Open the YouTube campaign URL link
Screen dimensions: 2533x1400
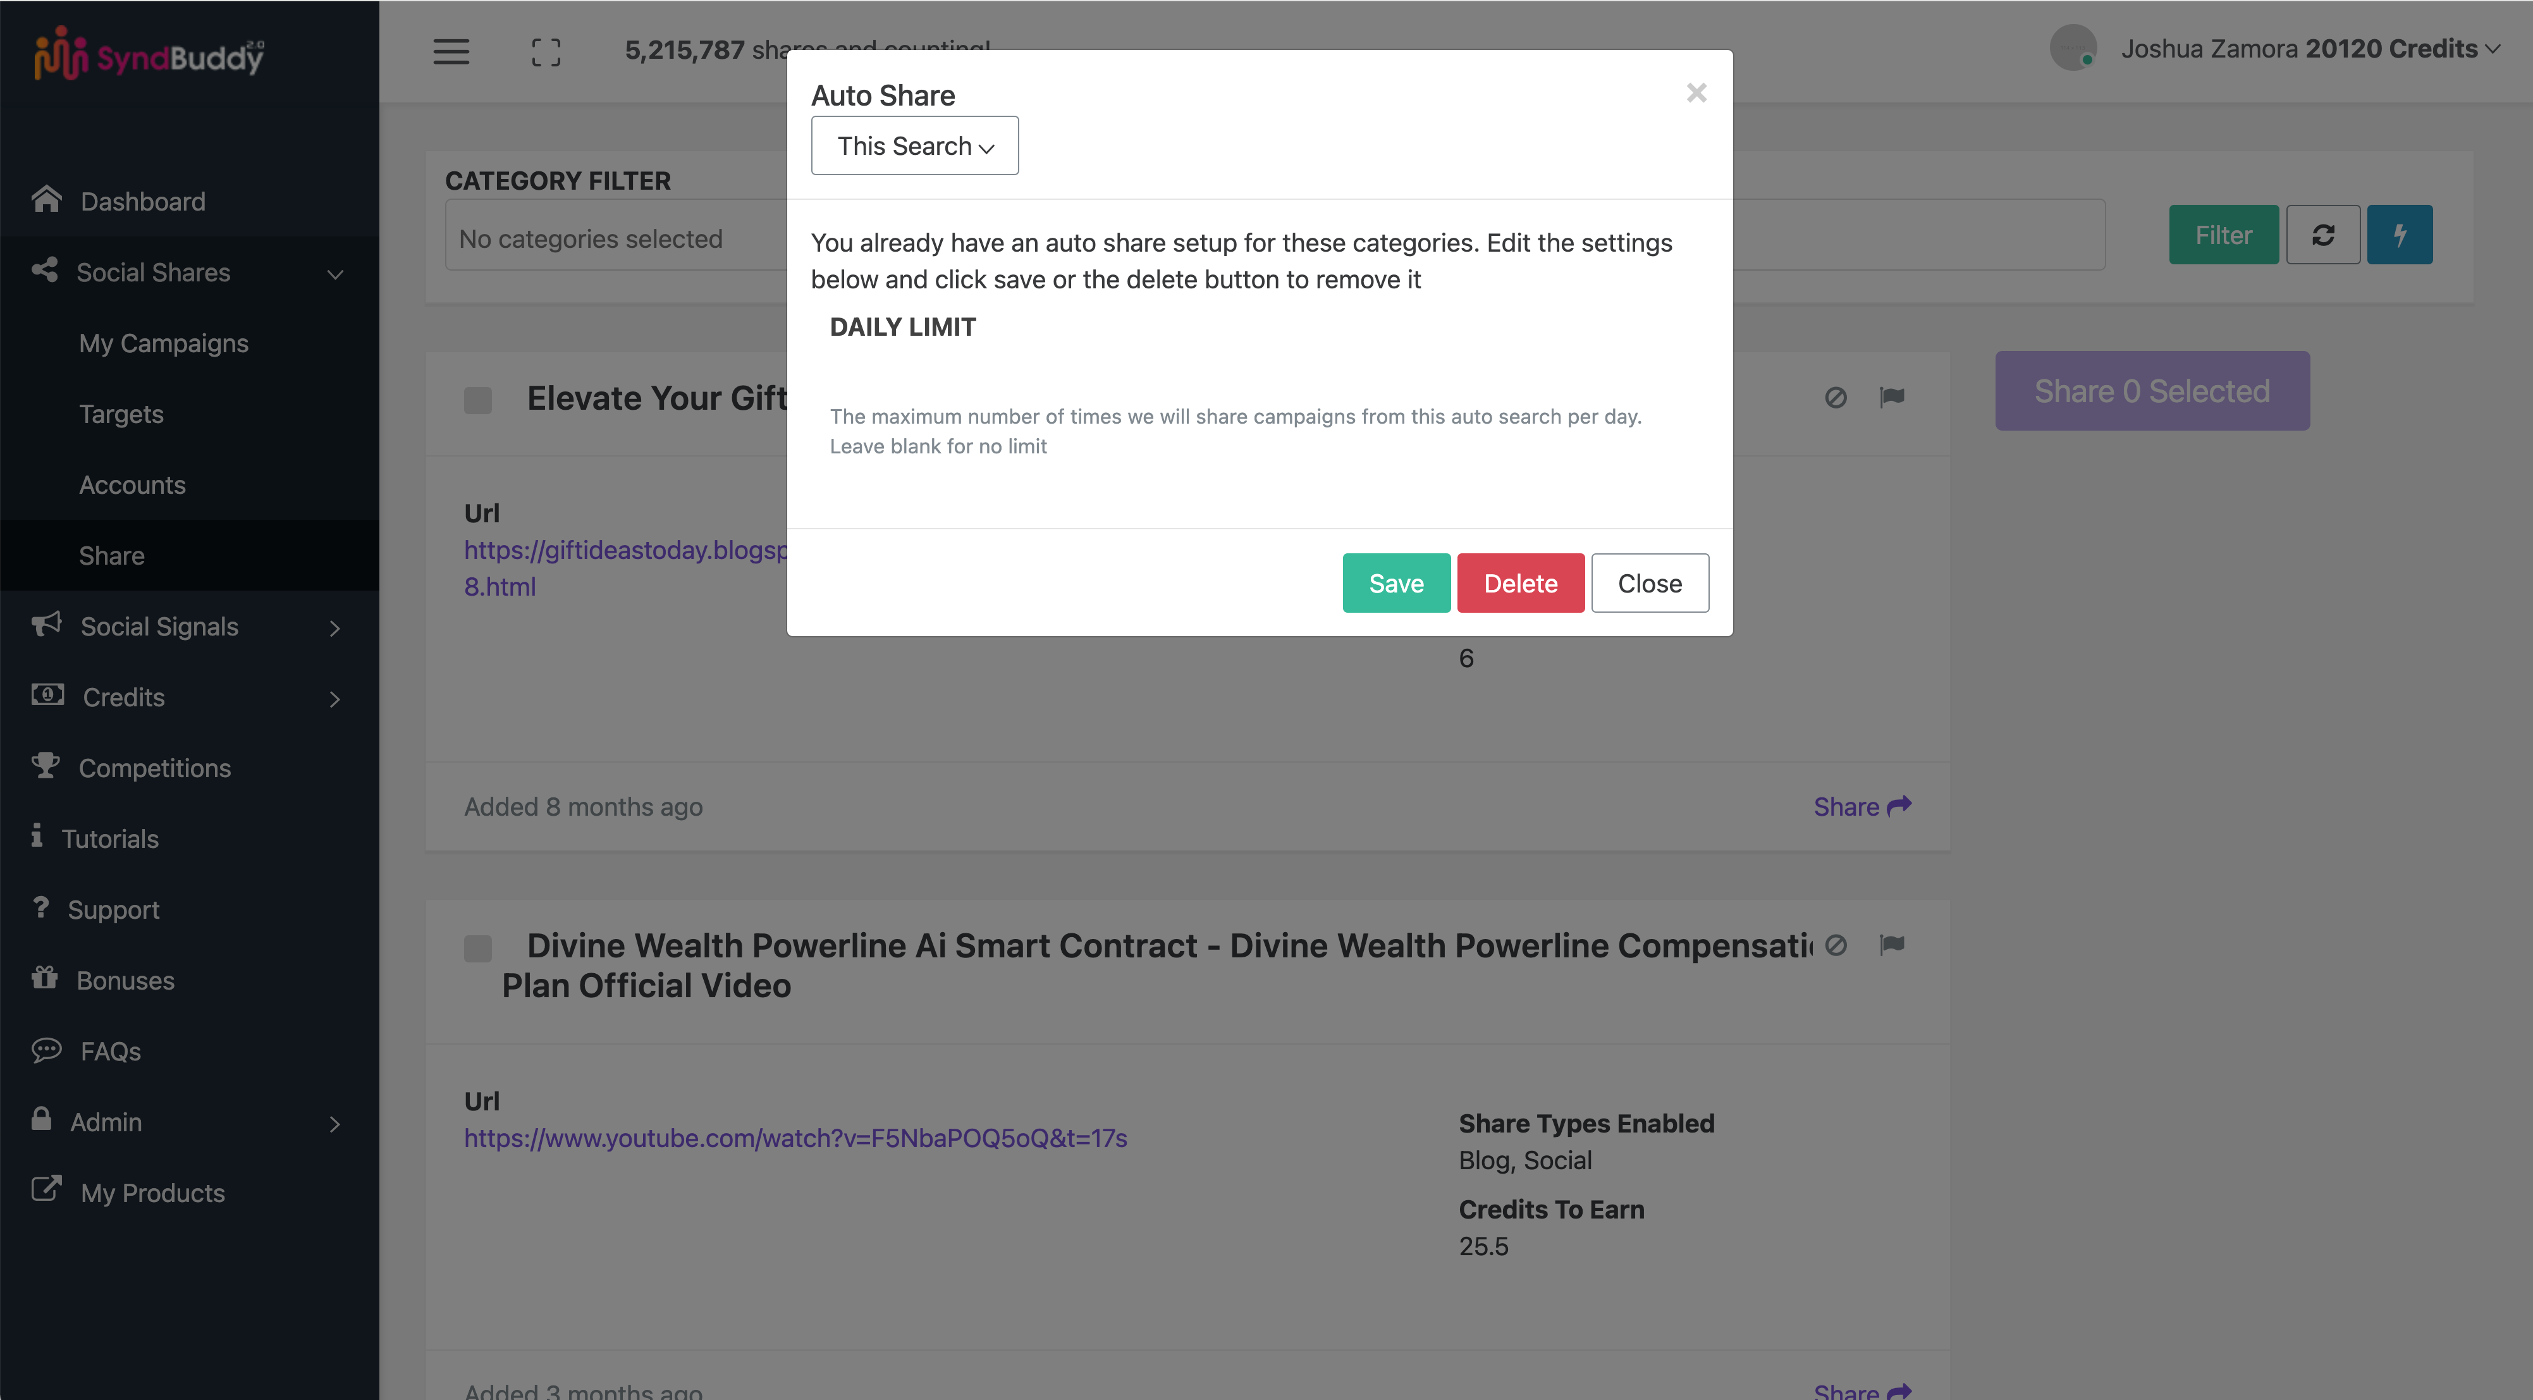795,1138
